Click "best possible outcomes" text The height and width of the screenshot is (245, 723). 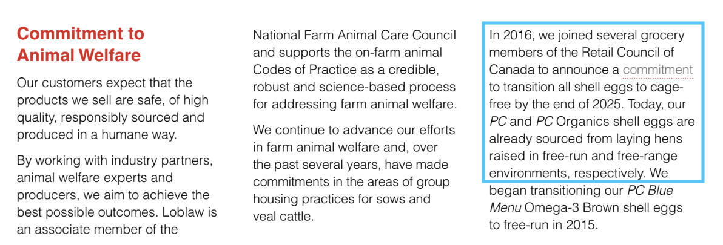pos(93,213)
